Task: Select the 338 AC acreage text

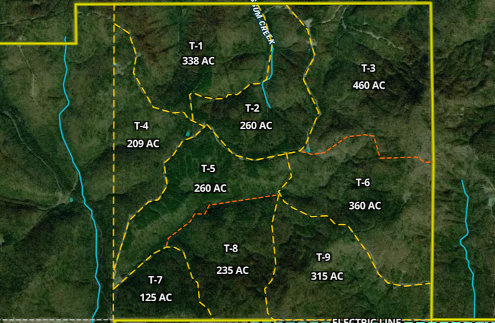Action: coord(198,61)
